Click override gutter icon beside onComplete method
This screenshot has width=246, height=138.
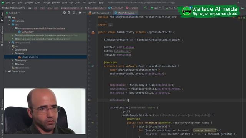click(x=93, y=123)
